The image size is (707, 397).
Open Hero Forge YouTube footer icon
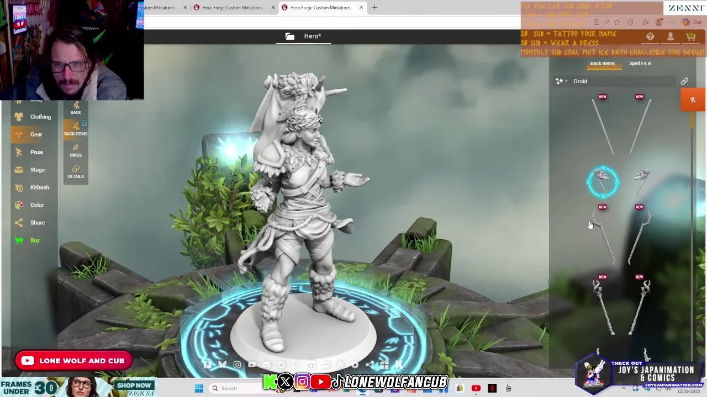(252, 364)
